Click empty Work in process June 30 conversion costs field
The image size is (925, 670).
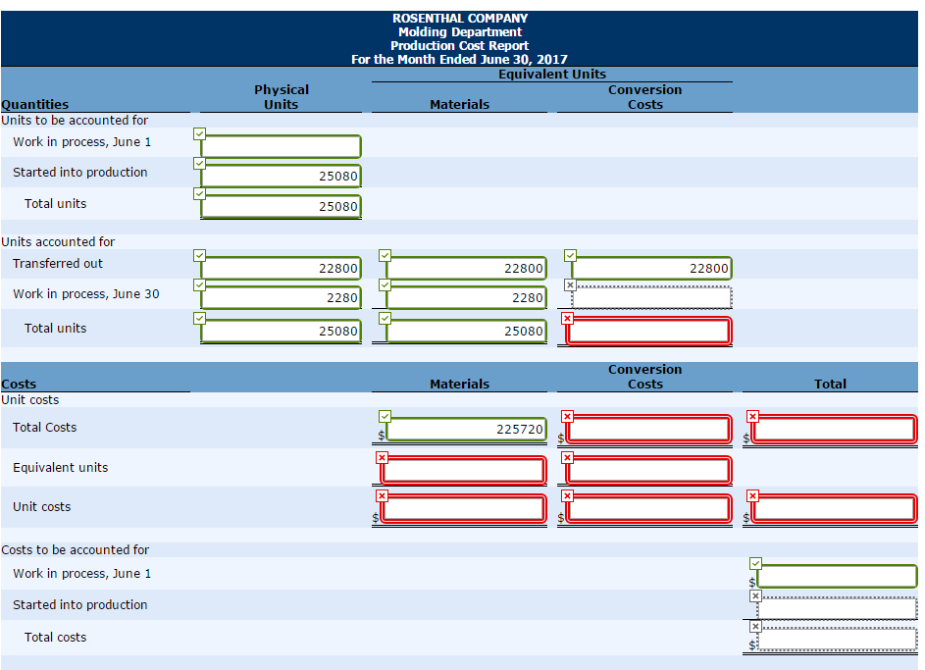[652, 297]
